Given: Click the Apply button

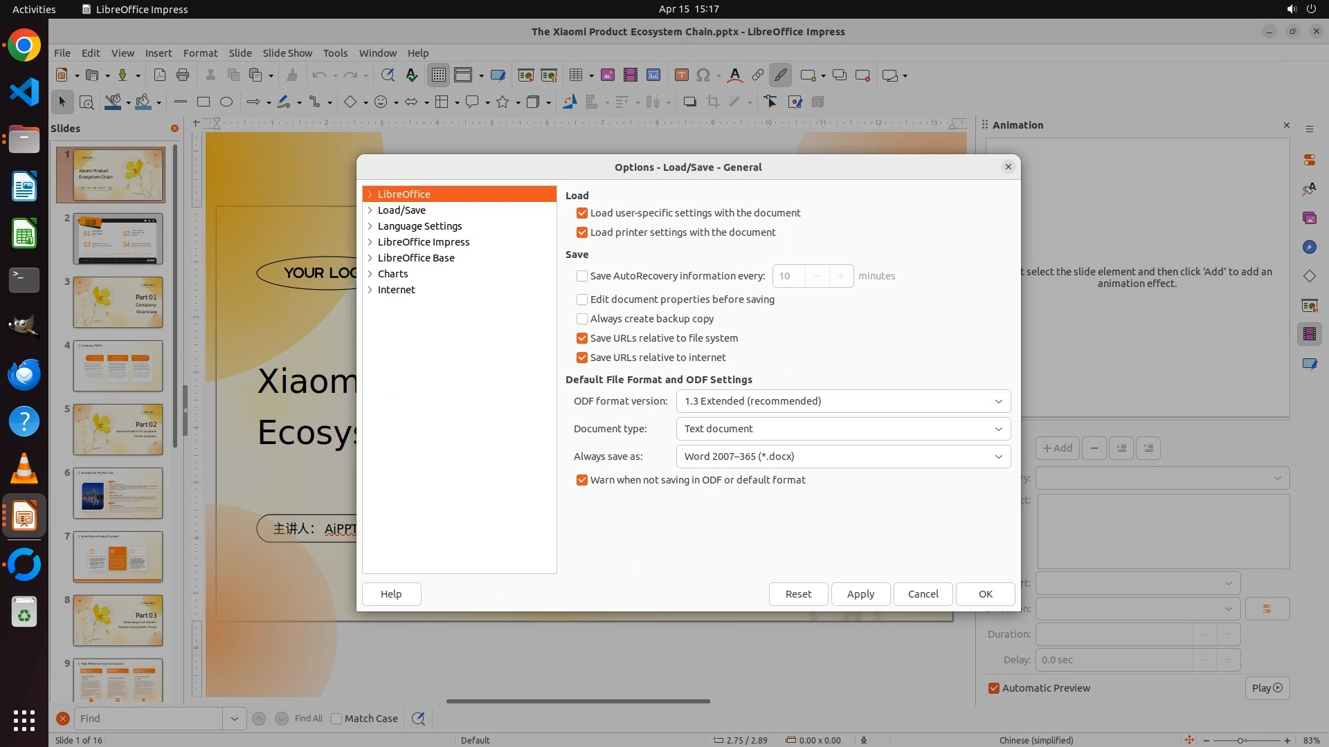Looking at the screenshot, I should tap(860, 594).
